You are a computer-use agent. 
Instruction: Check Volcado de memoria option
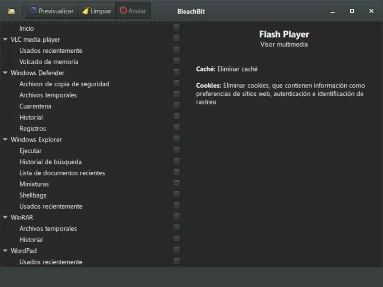pos(176,60)
